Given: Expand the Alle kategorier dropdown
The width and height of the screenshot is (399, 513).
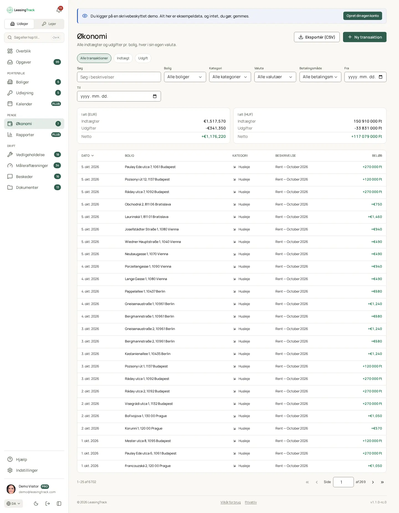Looking at the screenshot, I should pyautogui.click(x=230, y=77).
